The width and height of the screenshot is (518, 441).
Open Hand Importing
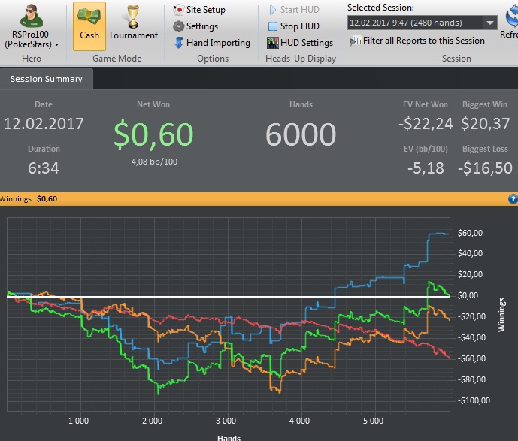[212, 43]
